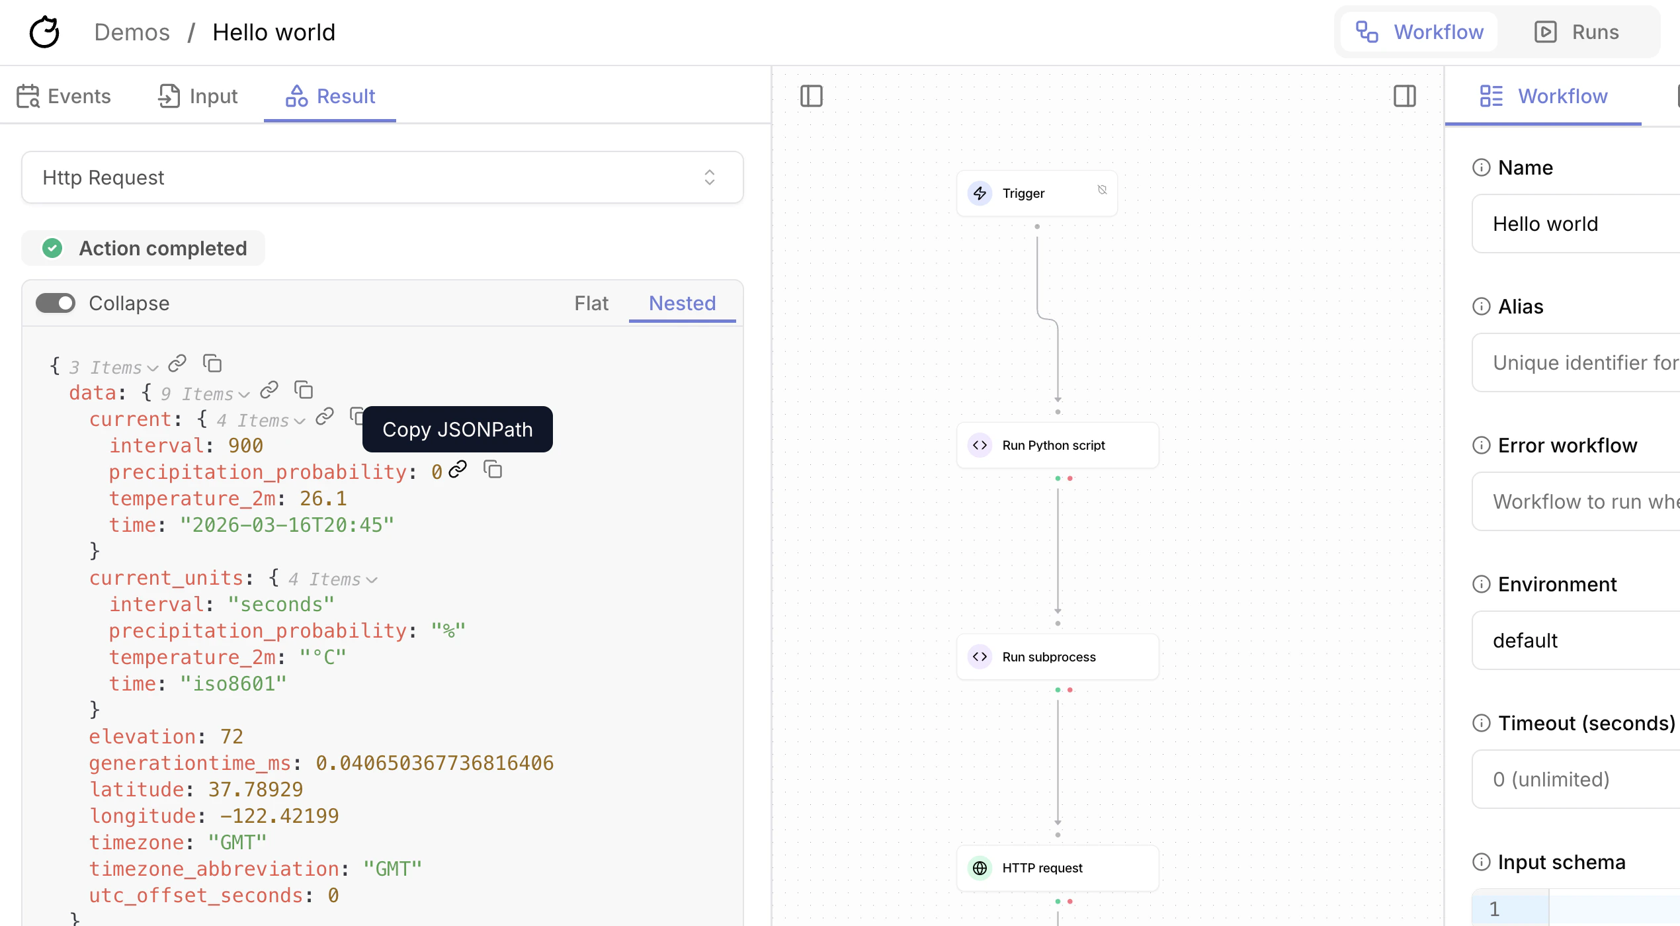Click the disable shield toggle on Trigger node
Viewport: 1680px width, 926px height.
[1102, 189]
